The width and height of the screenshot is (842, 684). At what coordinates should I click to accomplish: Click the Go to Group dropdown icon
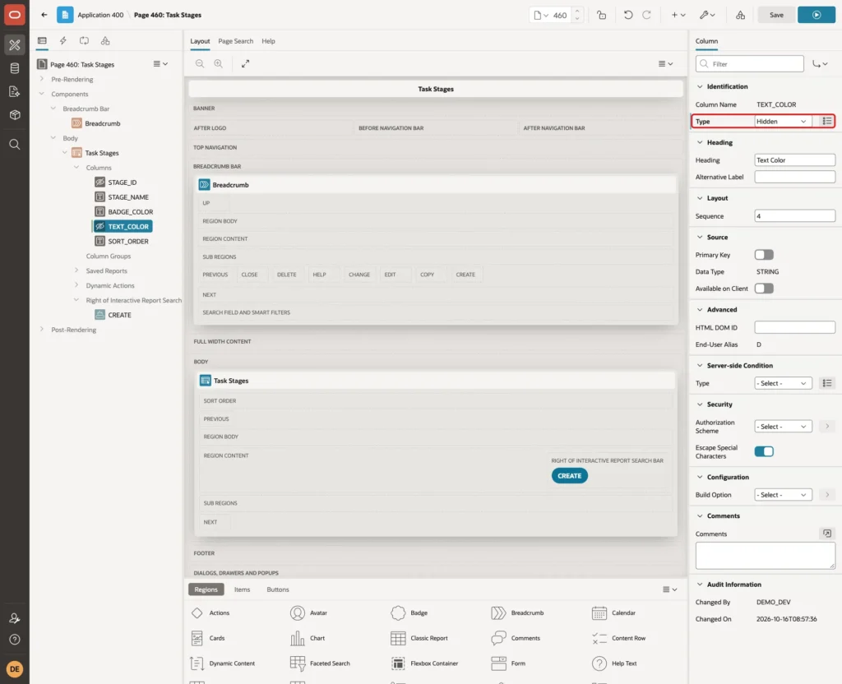820,64
